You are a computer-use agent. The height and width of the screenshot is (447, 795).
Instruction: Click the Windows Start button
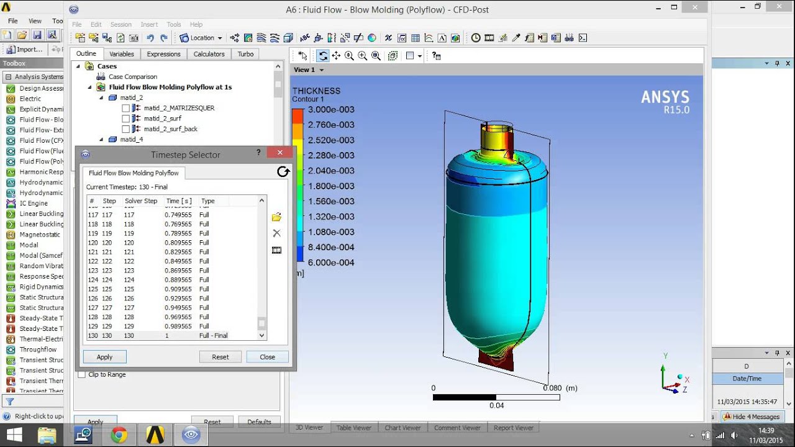14,435
